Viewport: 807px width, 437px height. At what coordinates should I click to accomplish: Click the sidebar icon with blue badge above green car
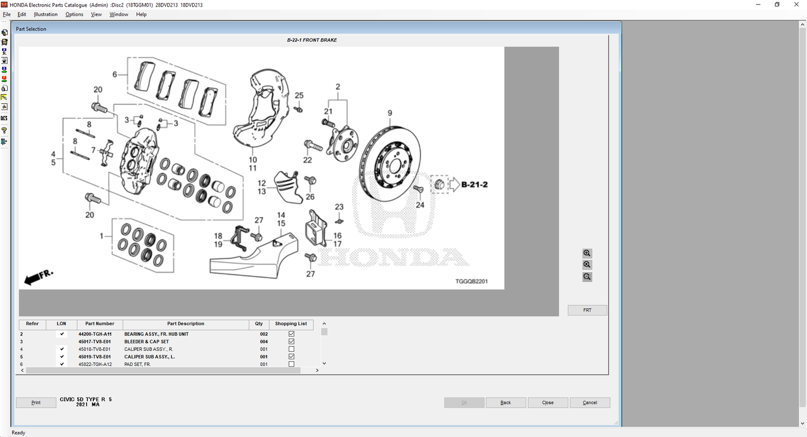tap(5, 70)
